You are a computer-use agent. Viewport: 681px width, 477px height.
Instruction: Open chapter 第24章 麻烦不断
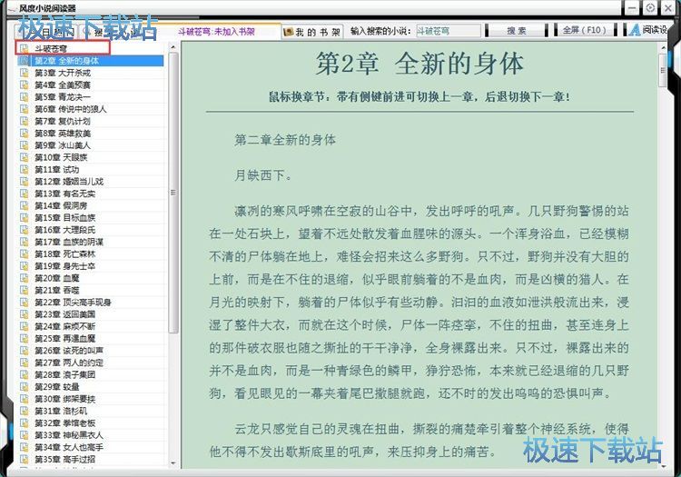click(64, 326)
